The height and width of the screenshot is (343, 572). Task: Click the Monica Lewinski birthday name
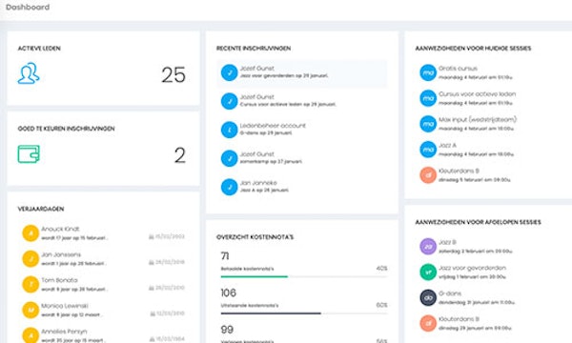(65, 306)
